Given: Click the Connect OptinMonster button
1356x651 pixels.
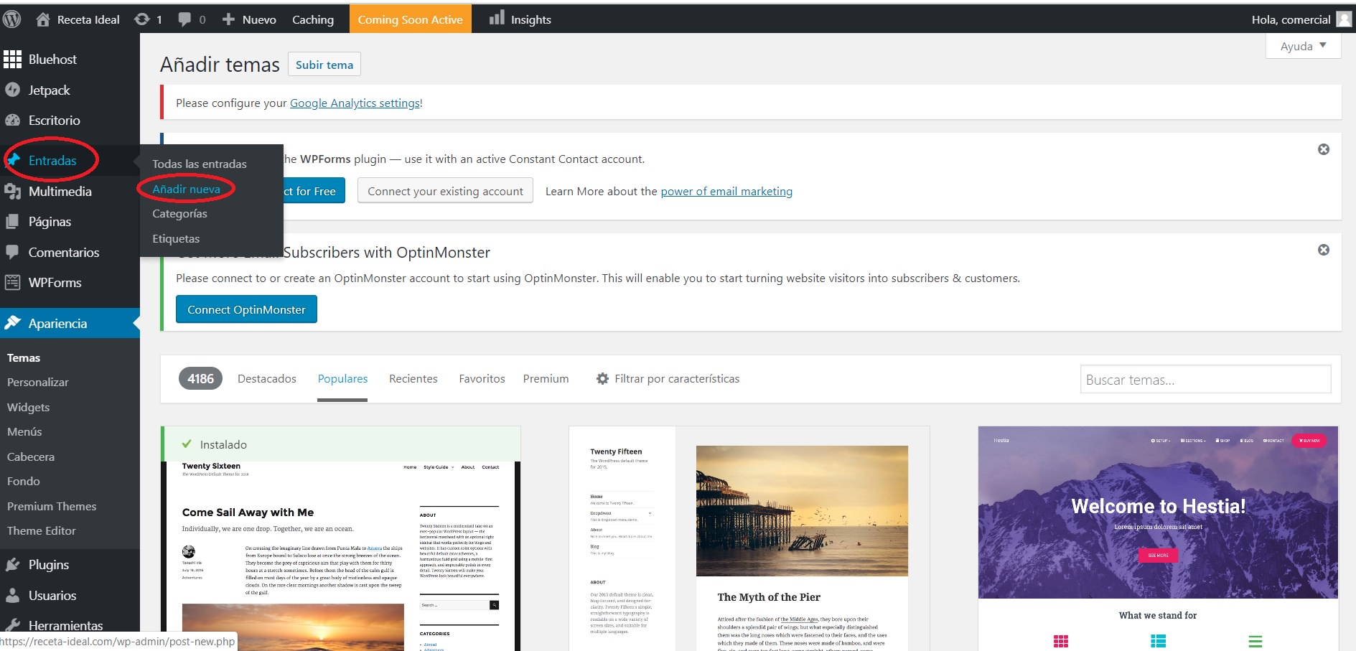Looking at the screenshot, I should pos(246,309).
